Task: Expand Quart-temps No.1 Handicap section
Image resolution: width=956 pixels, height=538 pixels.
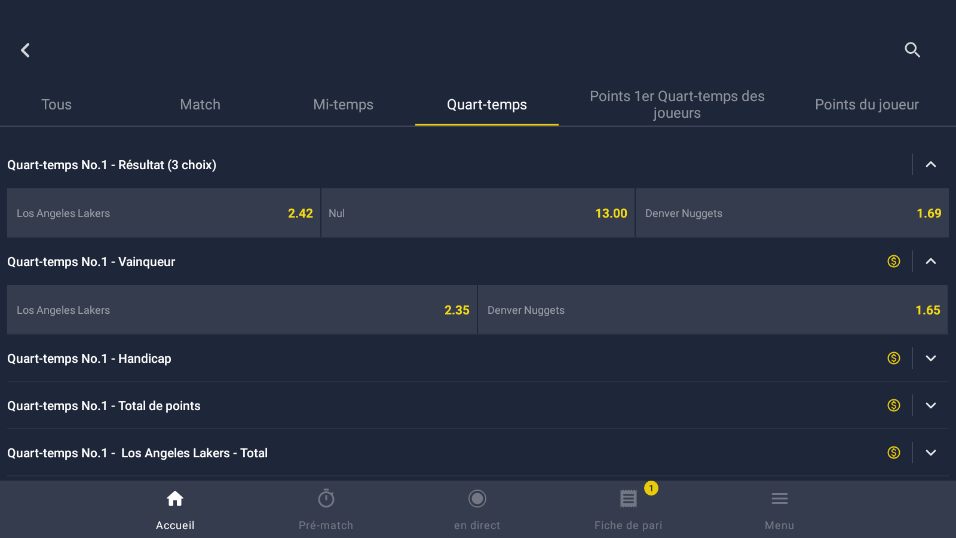Action: (x=931, y=358)
